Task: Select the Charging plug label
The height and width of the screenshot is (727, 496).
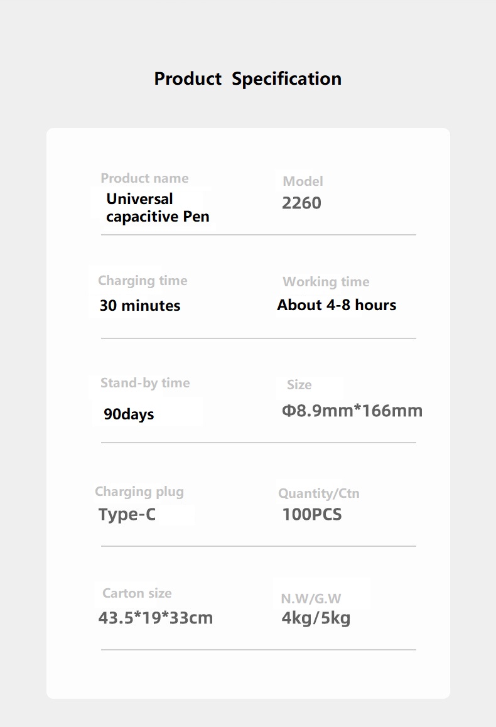Action: point(139,492)
